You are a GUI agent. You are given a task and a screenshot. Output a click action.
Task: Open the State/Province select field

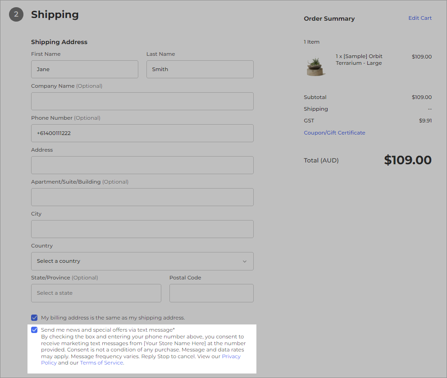pos(96,293)
